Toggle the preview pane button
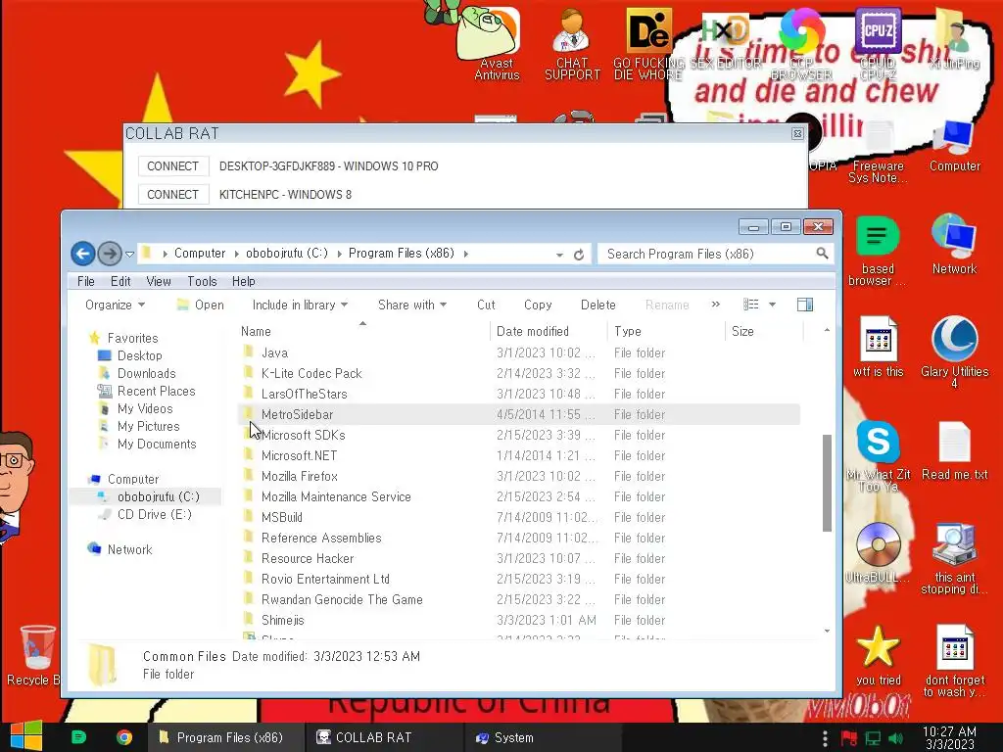The image size is (1003, 752). point(805,305)
